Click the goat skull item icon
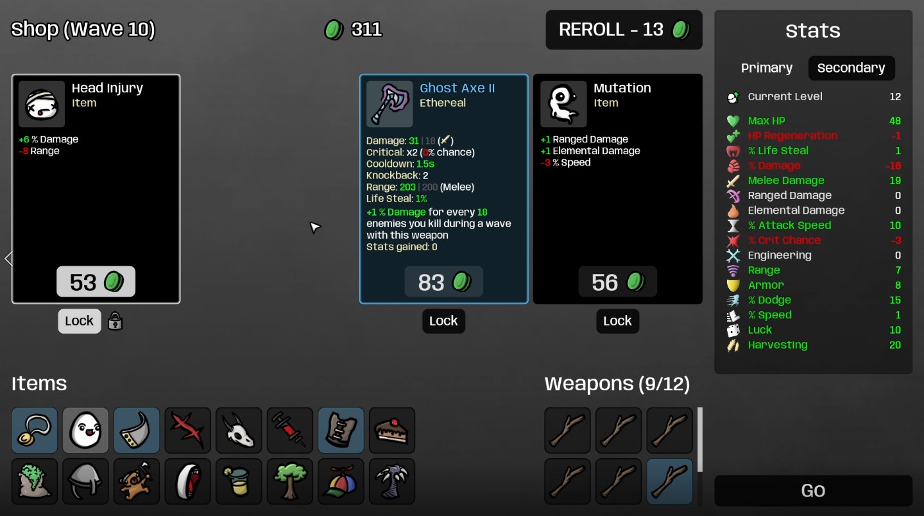 click(x=239, y=430)
